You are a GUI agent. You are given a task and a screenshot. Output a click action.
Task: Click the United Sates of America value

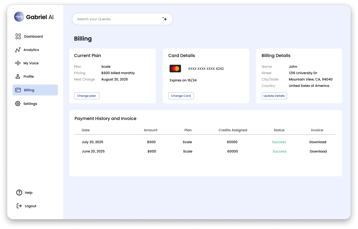[309, 86]
